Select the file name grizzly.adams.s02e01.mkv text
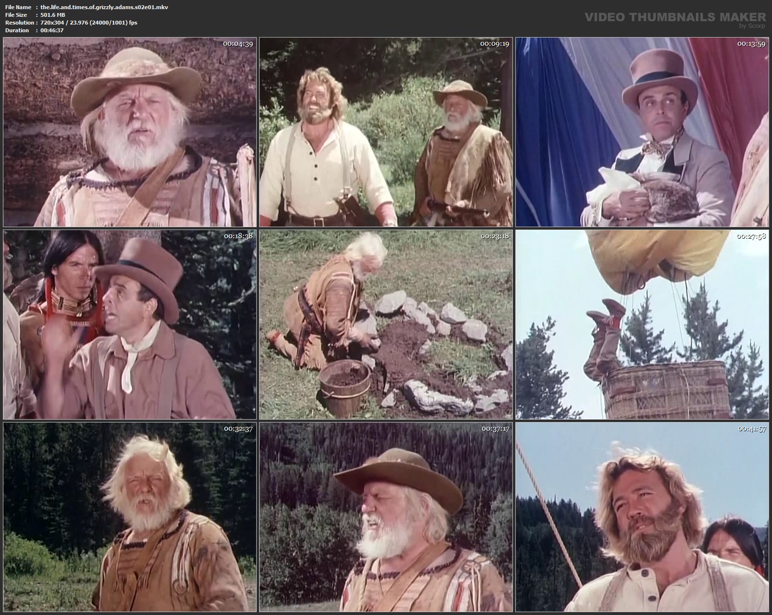 tap(105, 7)
